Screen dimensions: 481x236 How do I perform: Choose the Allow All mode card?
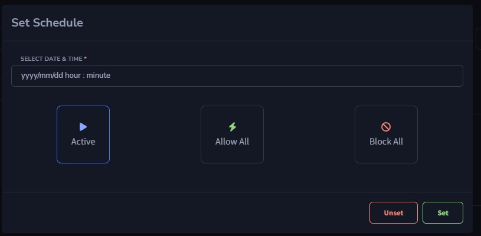click(232, 135)
